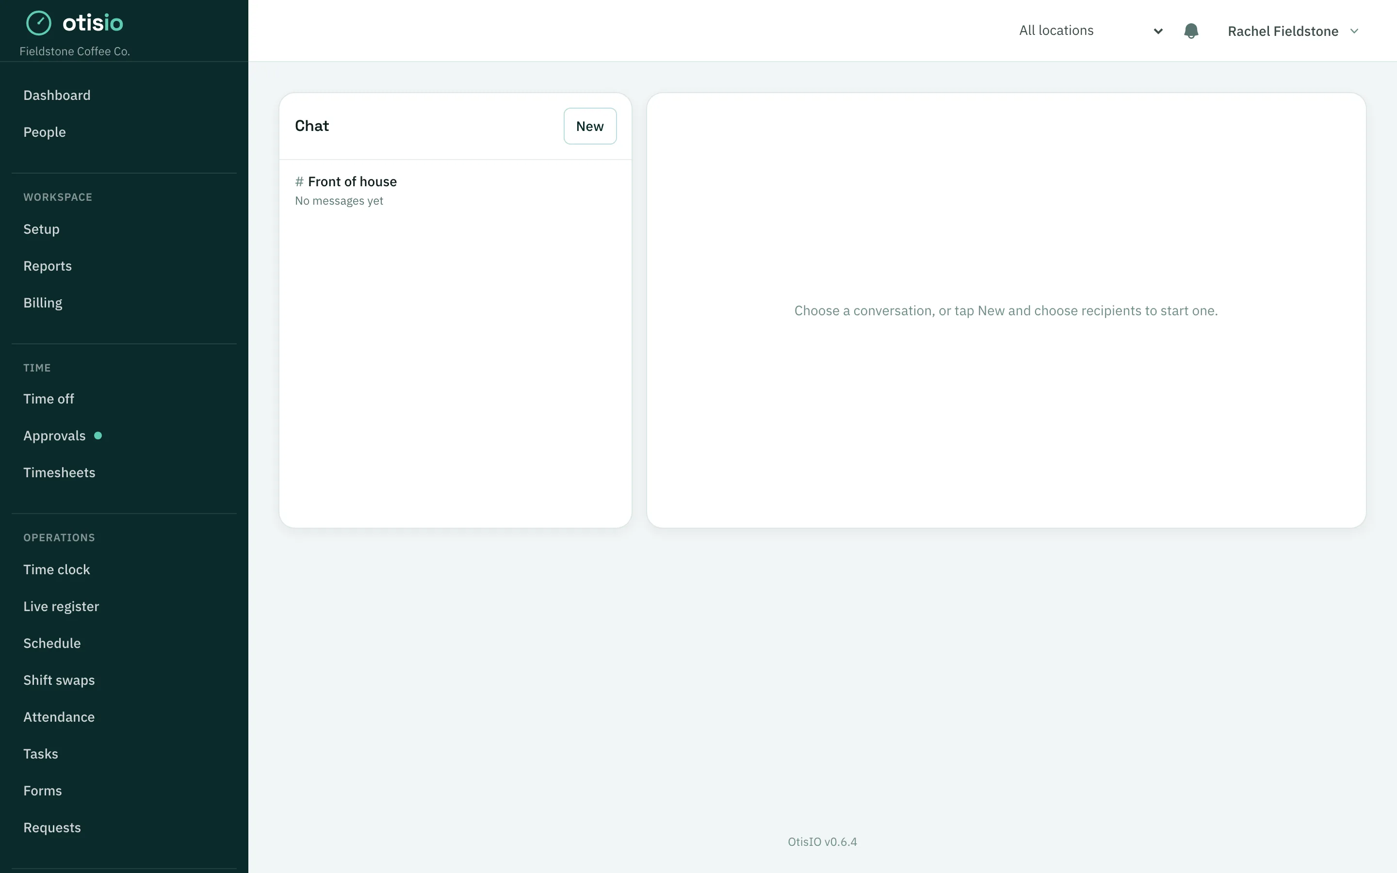Open Tasks in Operations
Viewport: 1397px width, 873px height.
tap(40, 755)
